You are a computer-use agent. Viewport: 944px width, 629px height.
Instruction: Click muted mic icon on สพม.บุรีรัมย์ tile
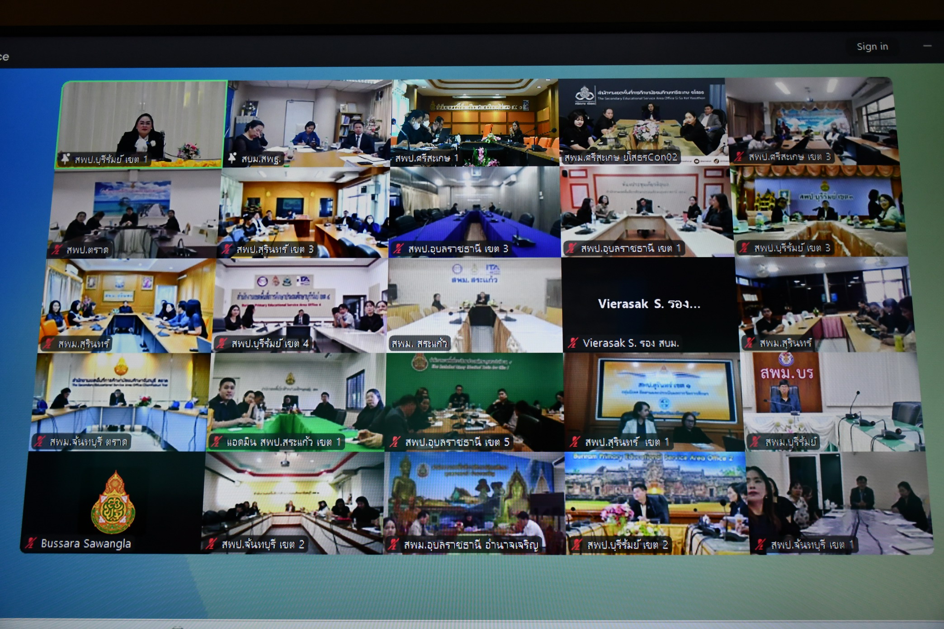point(755,441)
